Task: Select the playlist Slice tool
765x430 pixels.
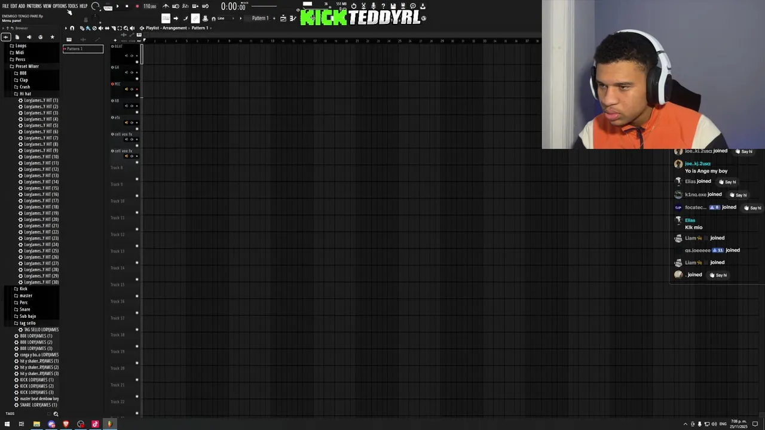Action: [x=113, y=28]
